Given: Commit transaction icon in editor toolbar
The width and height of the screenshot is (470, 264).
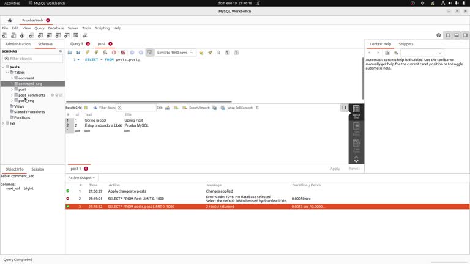Looking at the screenshot, I should click(132, 53).
